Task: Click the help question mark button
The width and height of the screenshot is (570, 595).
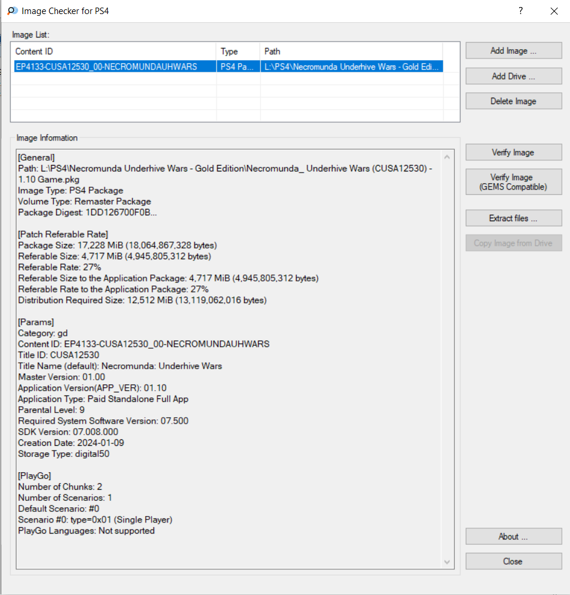Action: tap(521, 11)
